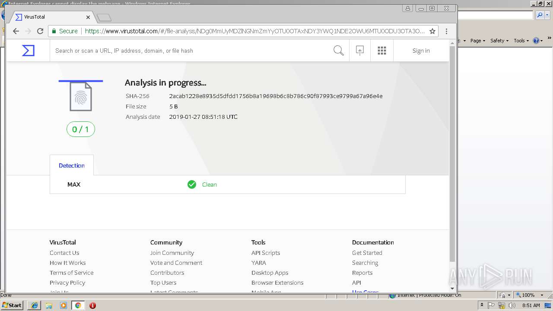This screenshot has height=311, width=553.
Task: Open the Browser Extensions link
Action: coord(277,282)
